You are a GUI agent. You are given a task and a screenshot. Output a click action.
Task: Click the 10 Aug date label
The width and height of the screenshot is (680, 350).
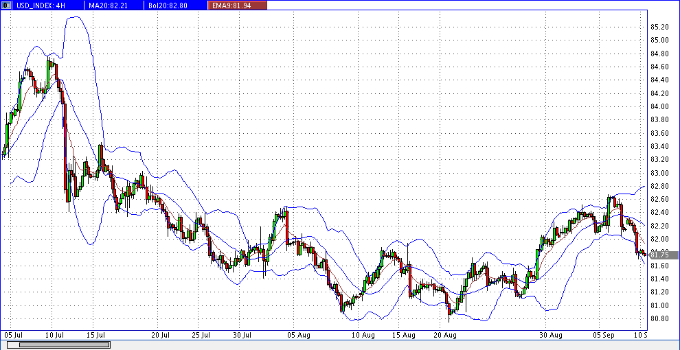(363, 335)
